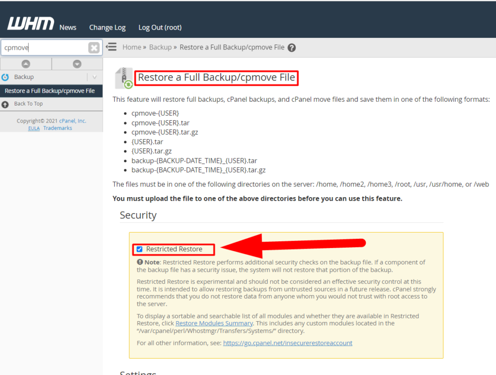The image size is (496, 375).
Task: Click the Backup category icon in sidebar
Action: pos(5,77)
